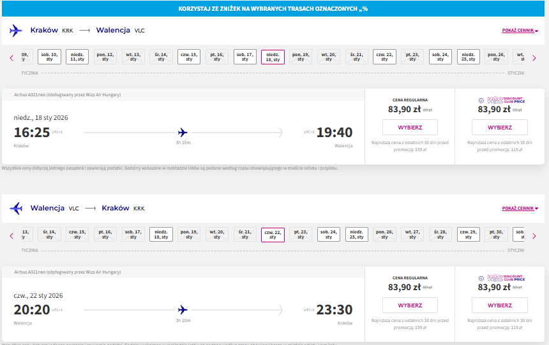Click the blue discount promotion banner

point(273,9)
